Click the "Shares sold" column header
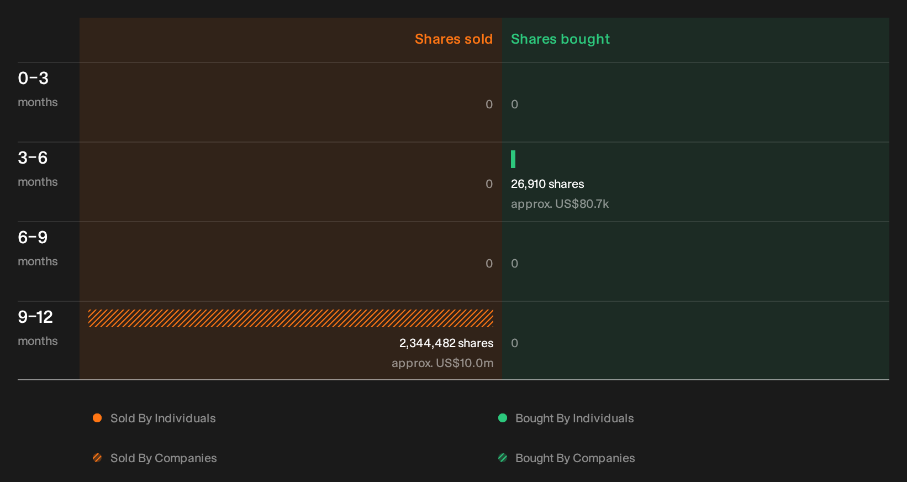The height and width of the screenshot is (482, 907). (x=453, y=39)
